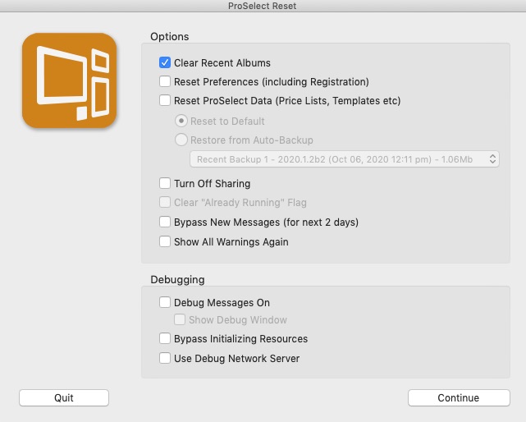Viewport: 526px width, 422px height.
Task: Enable Reset Preferences (including Registration)
Action: [x=165, y=82]
